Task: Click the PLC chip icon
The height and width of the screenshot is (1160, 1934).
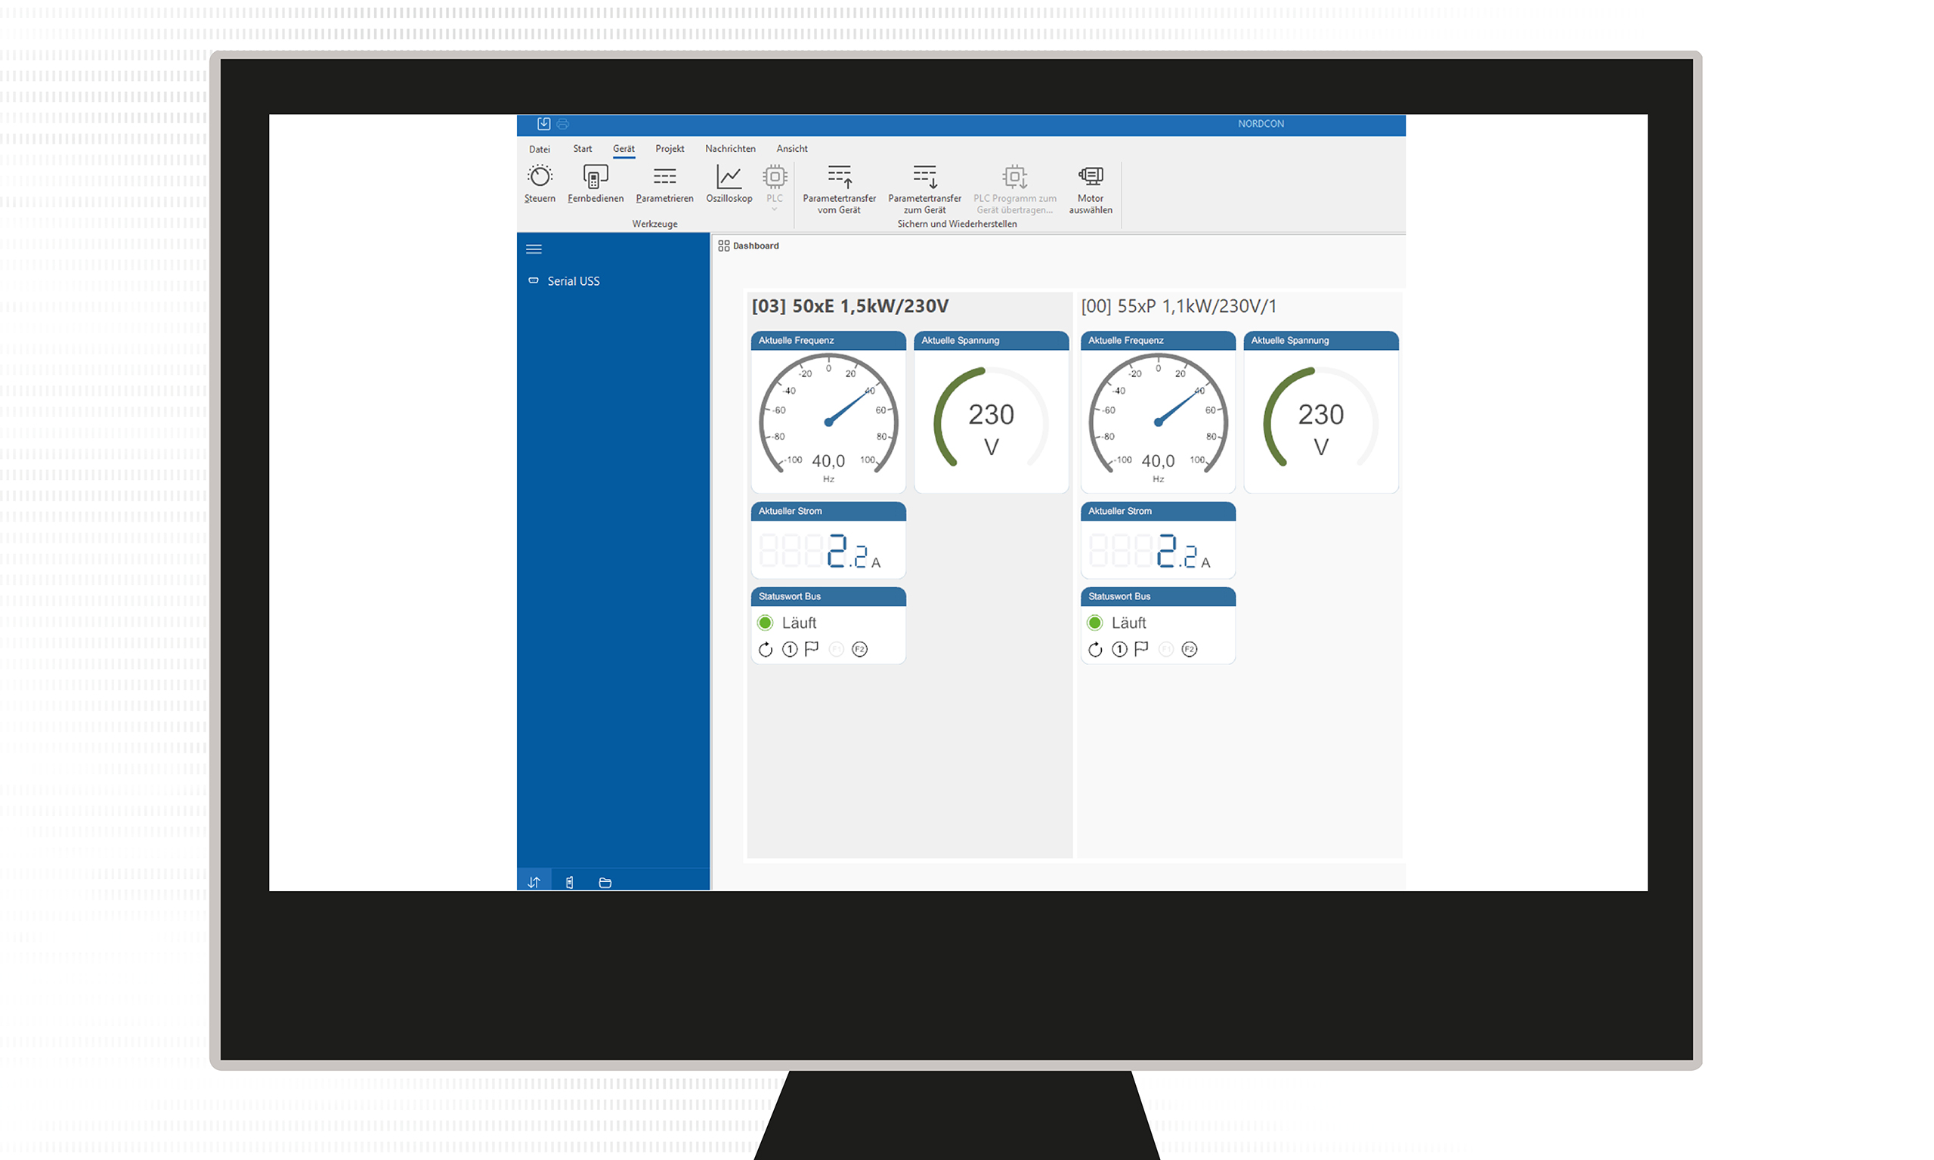Action: click(775, 177)
